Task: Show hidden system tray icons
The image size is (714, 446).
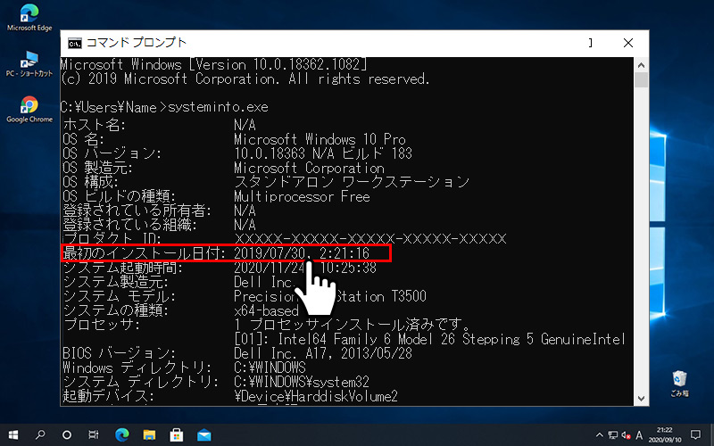Action: pos(600,434)
